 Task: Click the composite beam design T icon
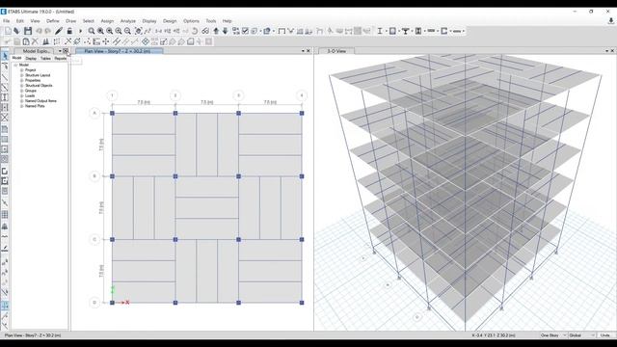[x=405, y=31]
